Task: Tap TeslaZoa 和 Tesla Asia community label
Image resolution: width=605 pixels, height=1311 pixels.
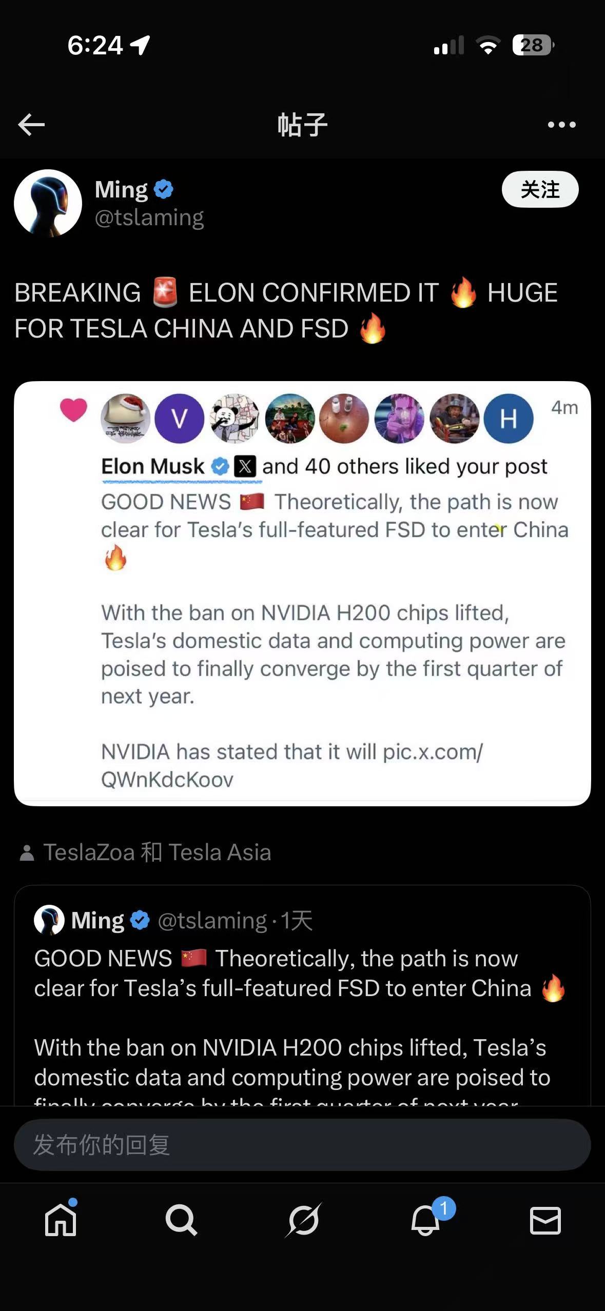Action: (x=155, y=852)
